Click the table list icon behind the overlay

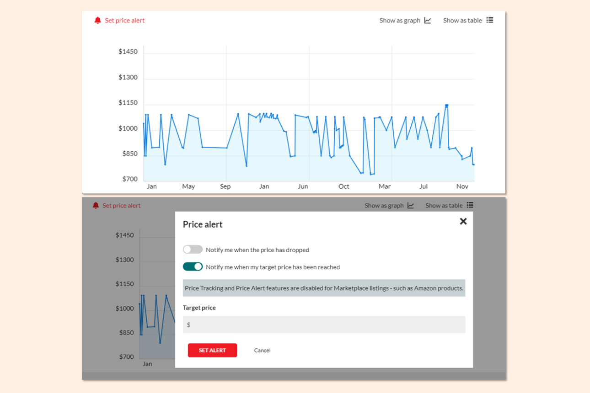click(x=471, y=205)
